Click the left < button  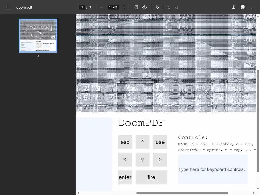tap(125, 159)
